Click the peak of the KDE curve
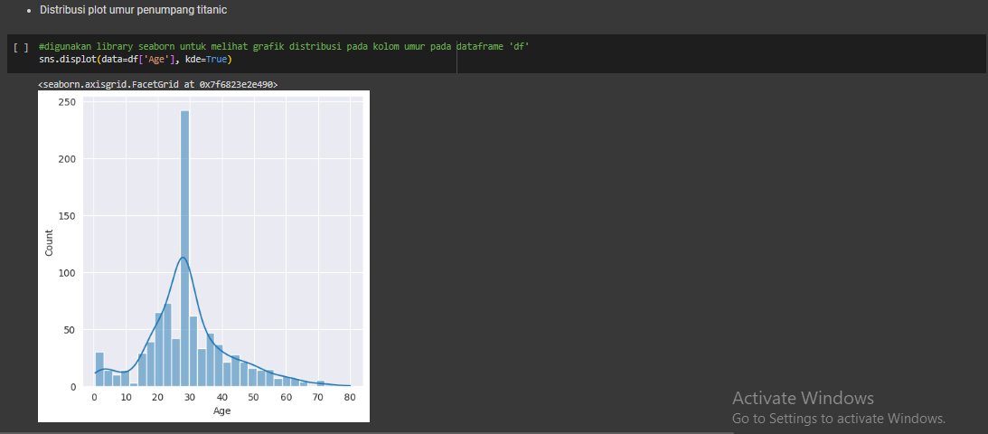988x434 pixels. (x=183, y=258)
